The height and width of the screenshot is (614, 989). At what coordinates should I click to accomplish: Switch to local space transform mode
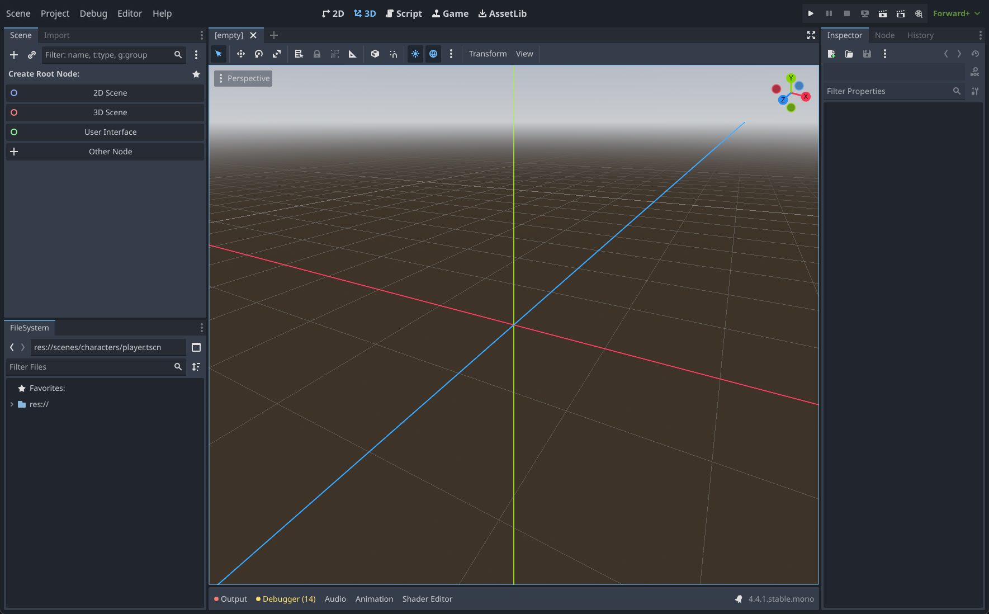click(x=375, y=54)
